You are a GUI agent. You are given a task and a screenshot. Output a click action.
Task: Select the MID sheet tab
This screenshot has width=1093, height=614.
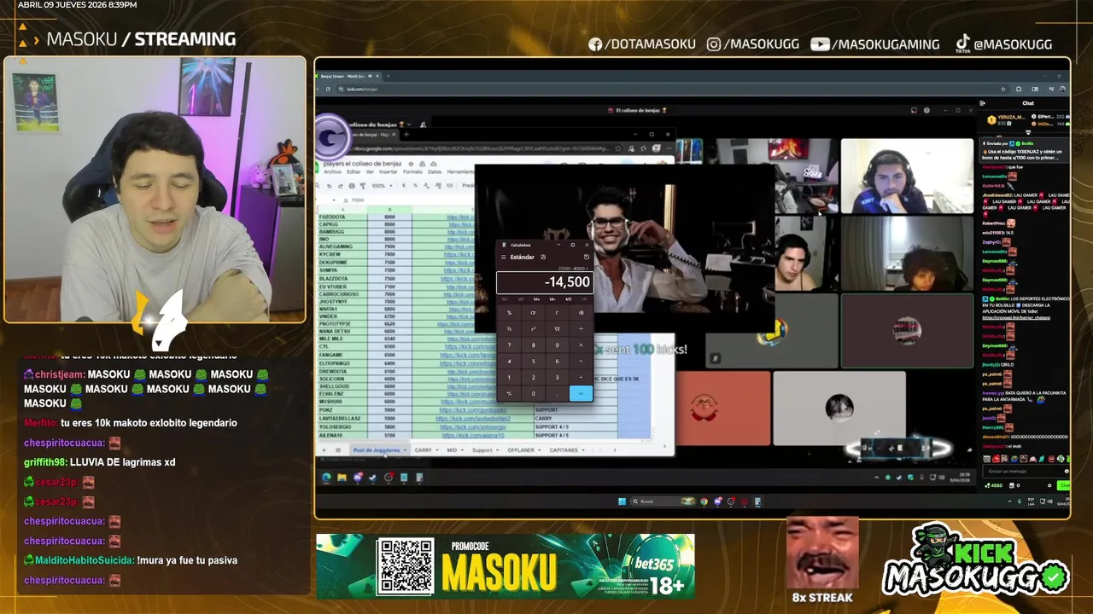(452, 450)
